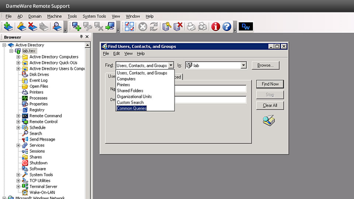Screen dimensions: 354x199
Task: Click the blue question mark Help icon
Action: tap(227, 27)
